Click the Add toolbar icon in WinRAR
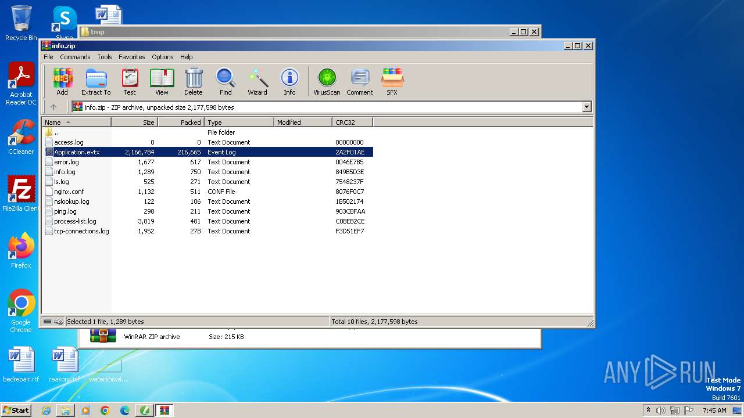Viewport: 744px width, 418px height. pyautogui.click(x=62, y=81)
